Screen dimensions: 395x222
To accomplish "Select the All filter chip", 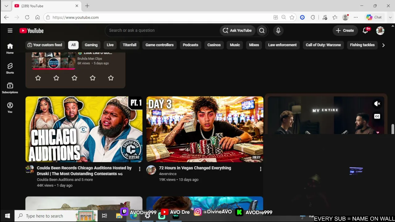I will point(73,45).
